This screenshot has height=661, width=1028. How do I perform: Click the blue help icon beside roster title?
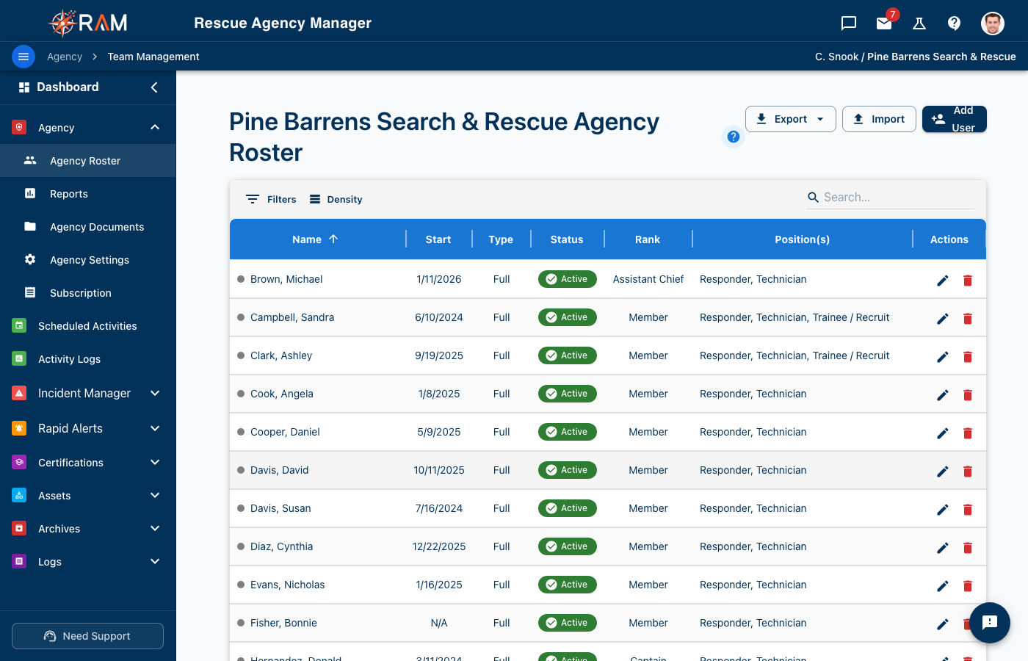click(733, 137)
